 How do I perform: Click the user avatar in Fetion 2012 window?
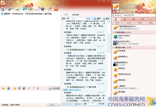pos(116,7)
